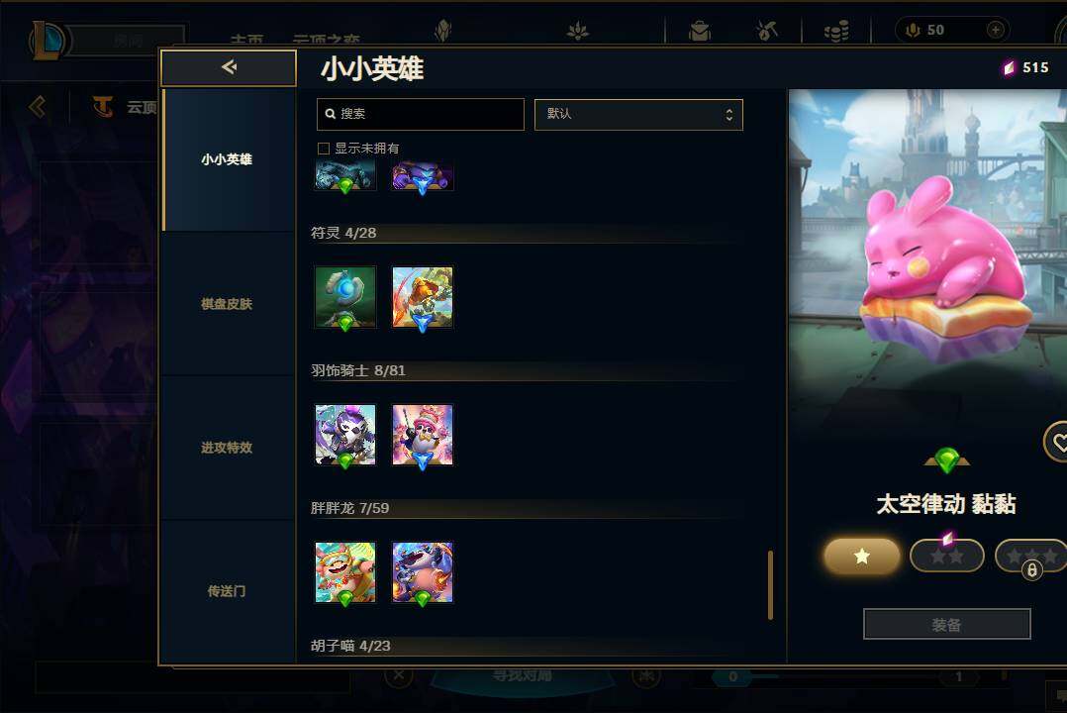Screen dimensions: 1067x713
Task: Choose the blue Choncc dragon thumbnail
Action: point(423,572)
